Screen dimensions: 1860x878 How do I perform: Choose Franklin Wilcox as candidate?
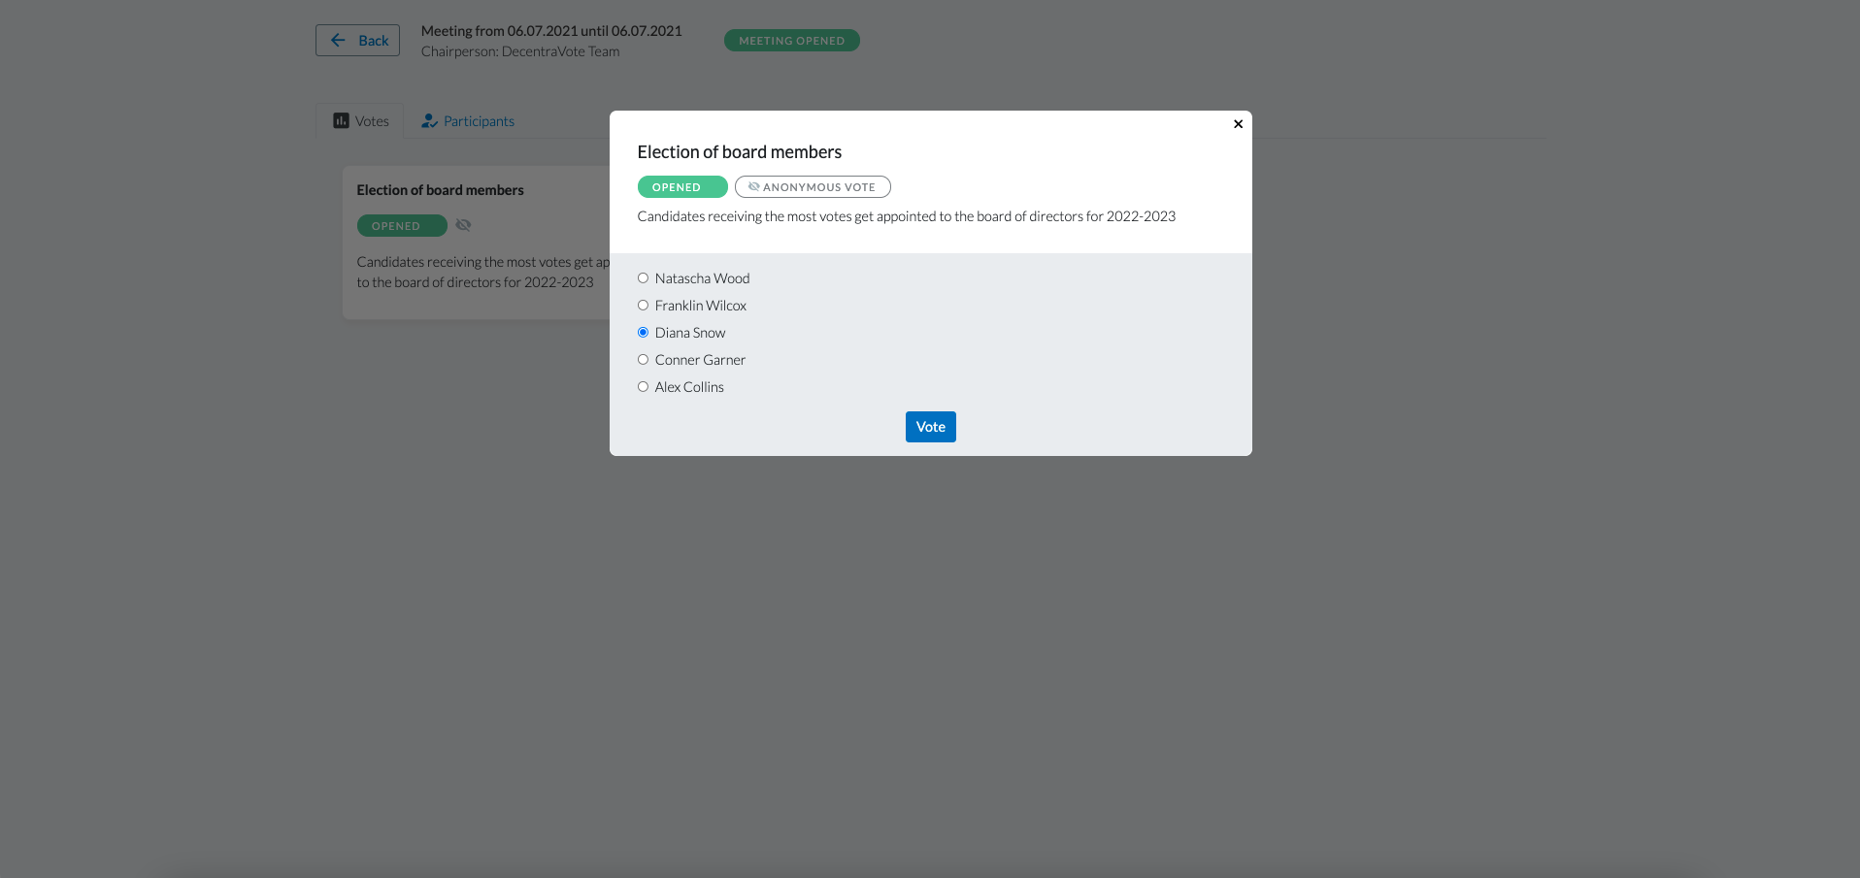point(643,306)
